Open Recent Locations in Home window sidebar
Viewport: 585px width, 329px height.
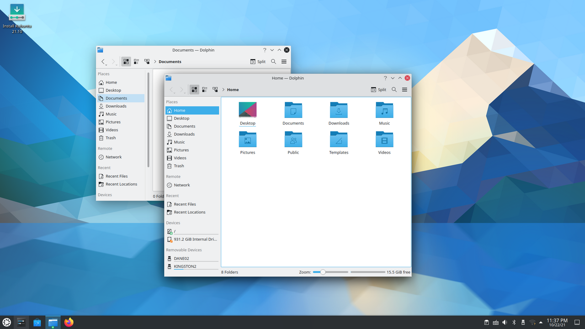click(x=192, y=212)
